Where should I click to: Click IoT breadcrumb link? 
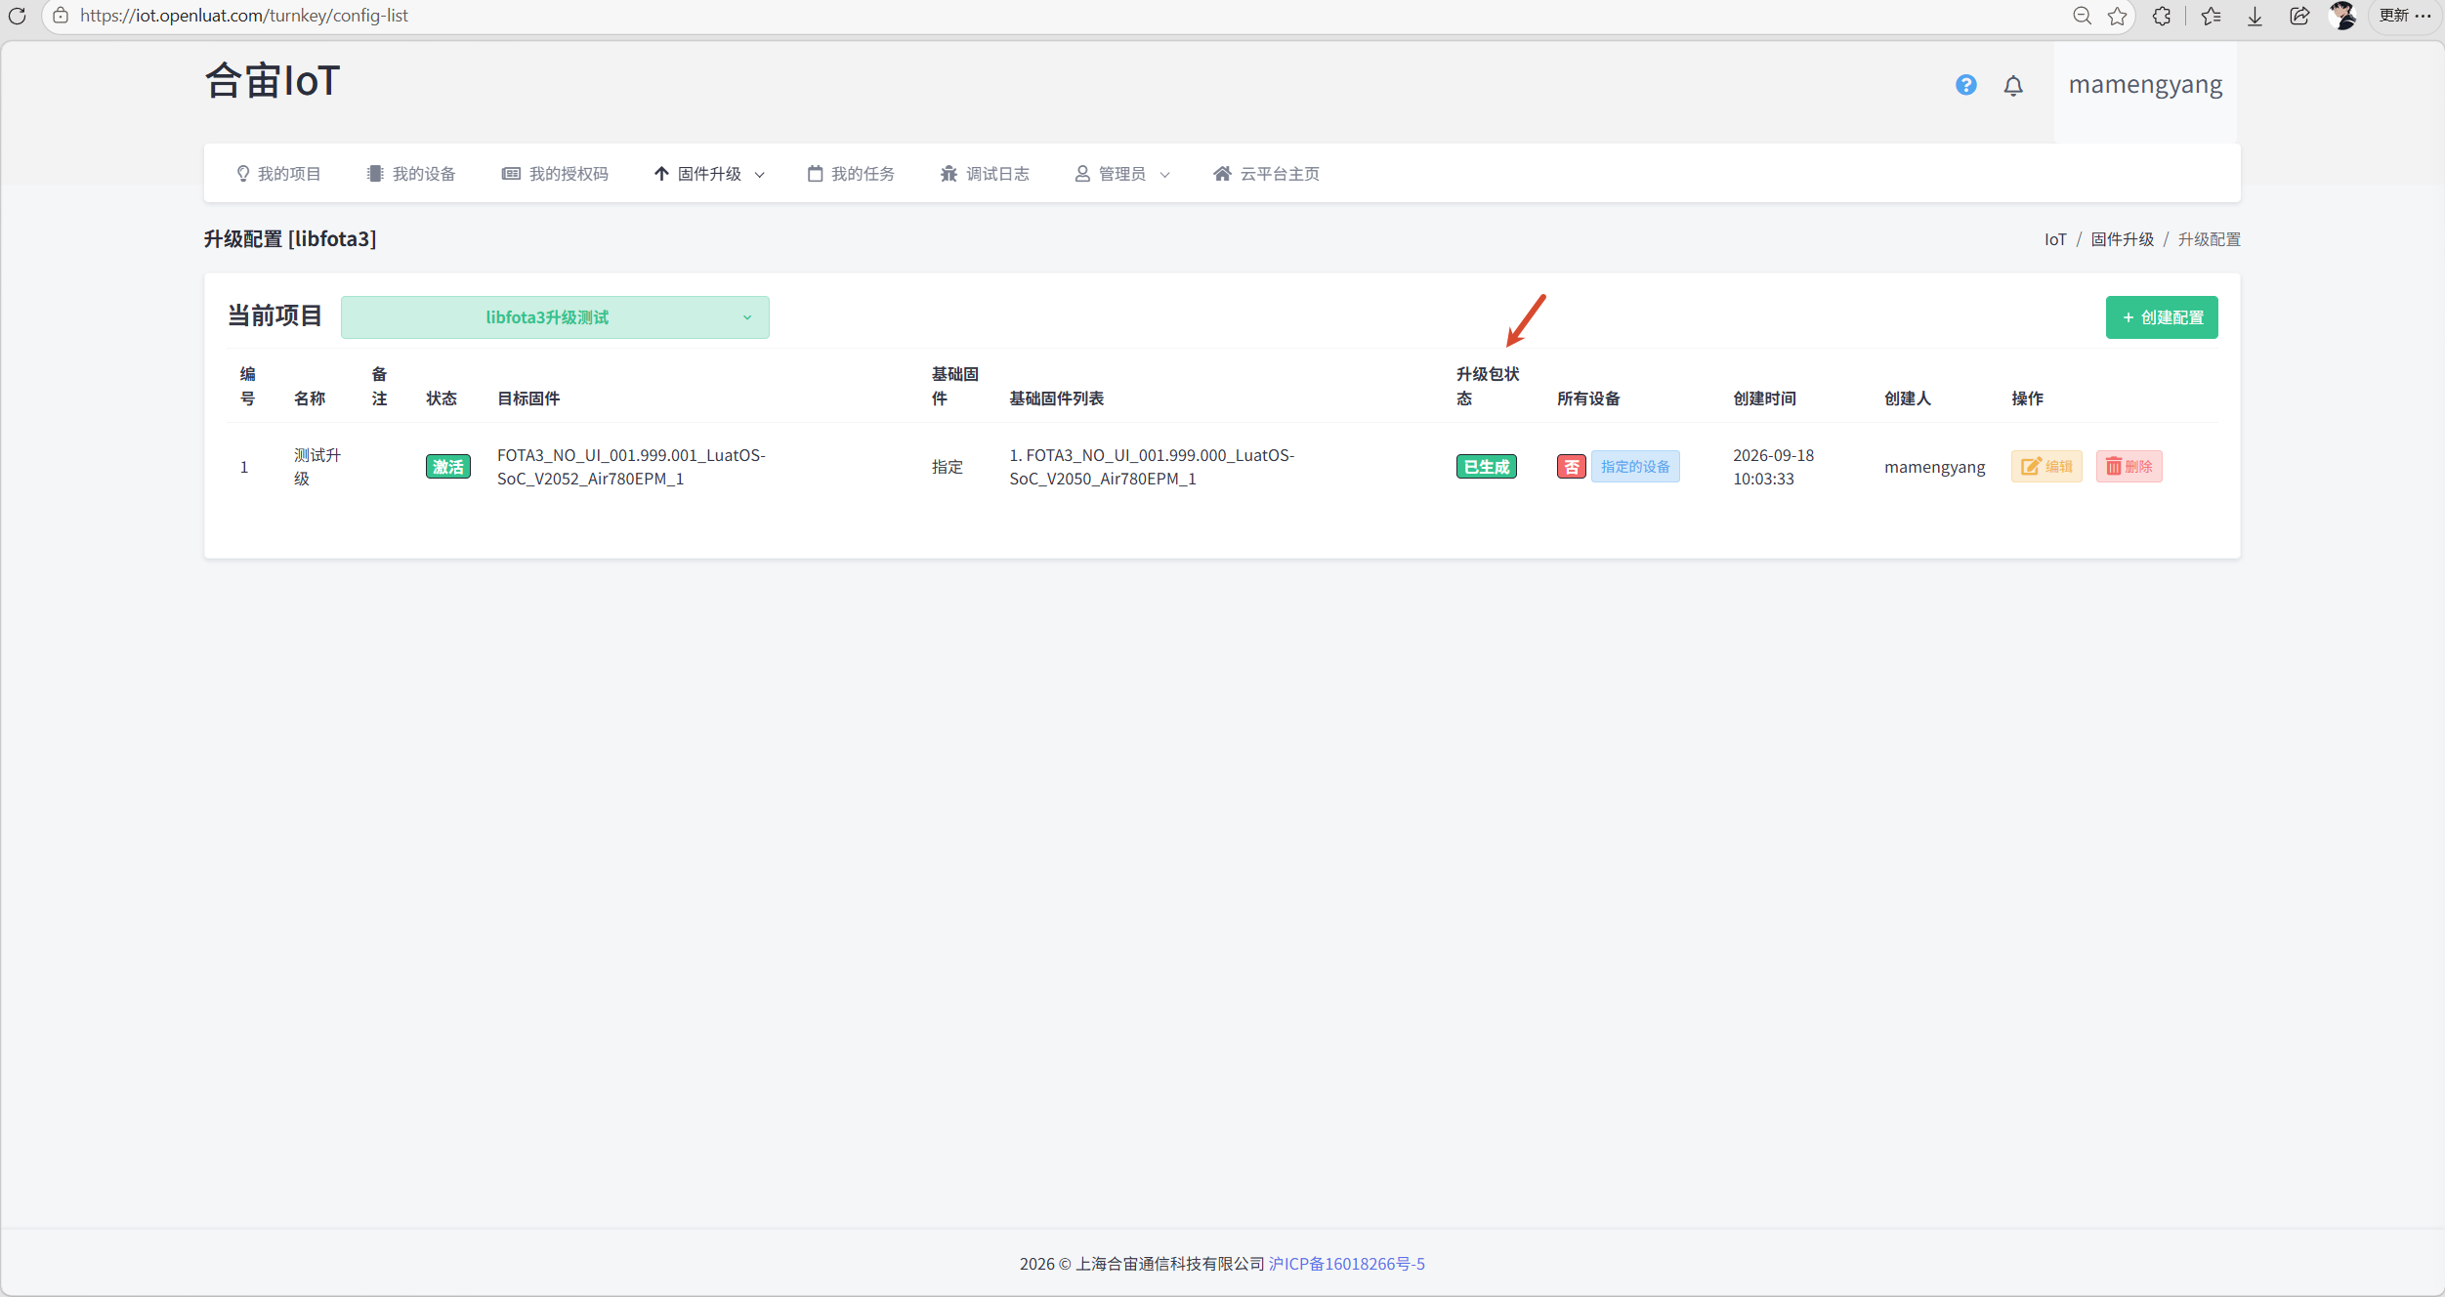(x=2055, y=239)
